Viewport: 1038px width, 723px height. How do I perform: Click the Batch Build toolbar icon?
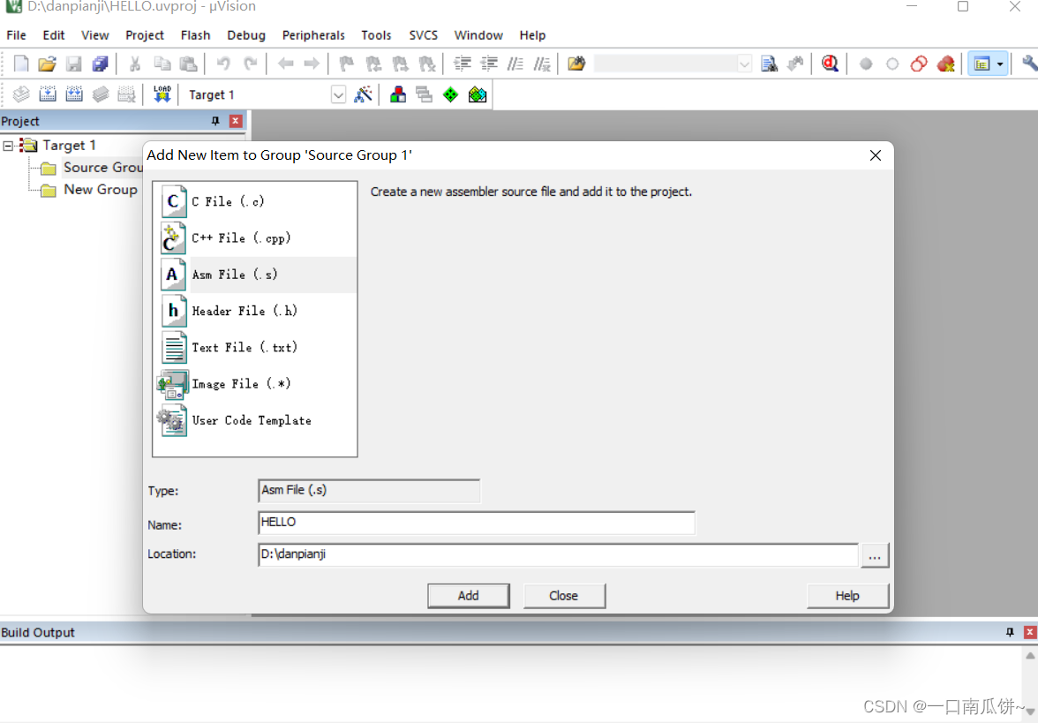point(101,94)
